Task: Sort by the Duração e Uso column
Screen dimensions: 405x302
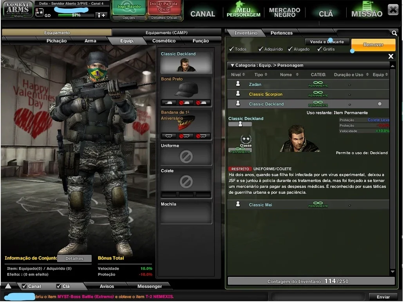Action: tap(351, 75)
